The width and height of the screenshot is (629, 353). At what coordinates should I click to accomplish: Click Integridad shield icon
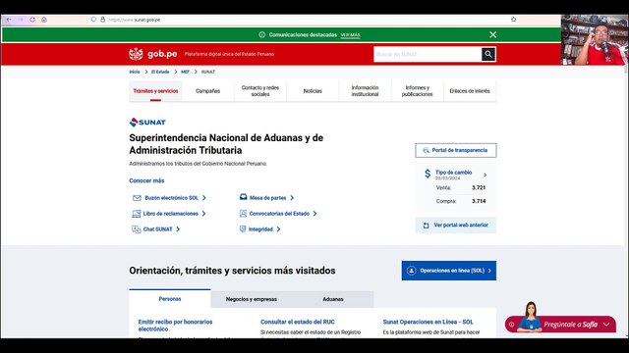[x=243, y=228]
